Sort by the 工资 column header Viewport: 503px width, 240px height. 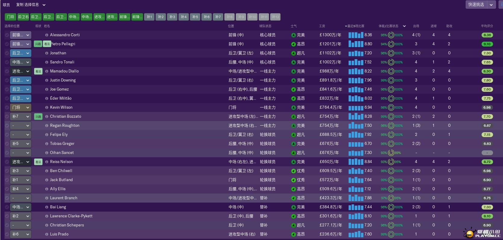click(322, 26)
